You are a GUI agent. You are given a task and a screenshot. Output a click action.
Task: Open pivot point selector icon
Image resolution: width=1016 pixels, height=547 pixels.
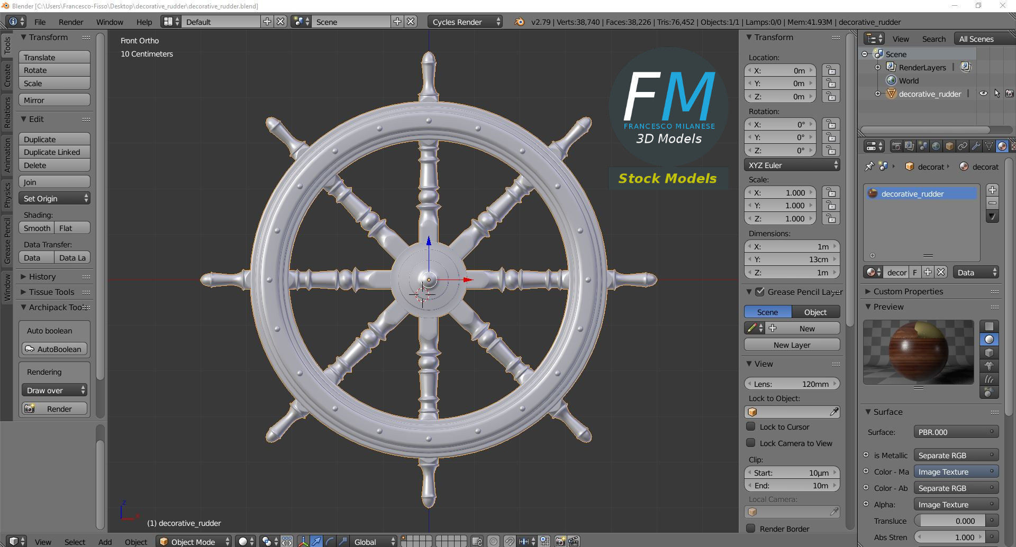click(x=270, y=541)
